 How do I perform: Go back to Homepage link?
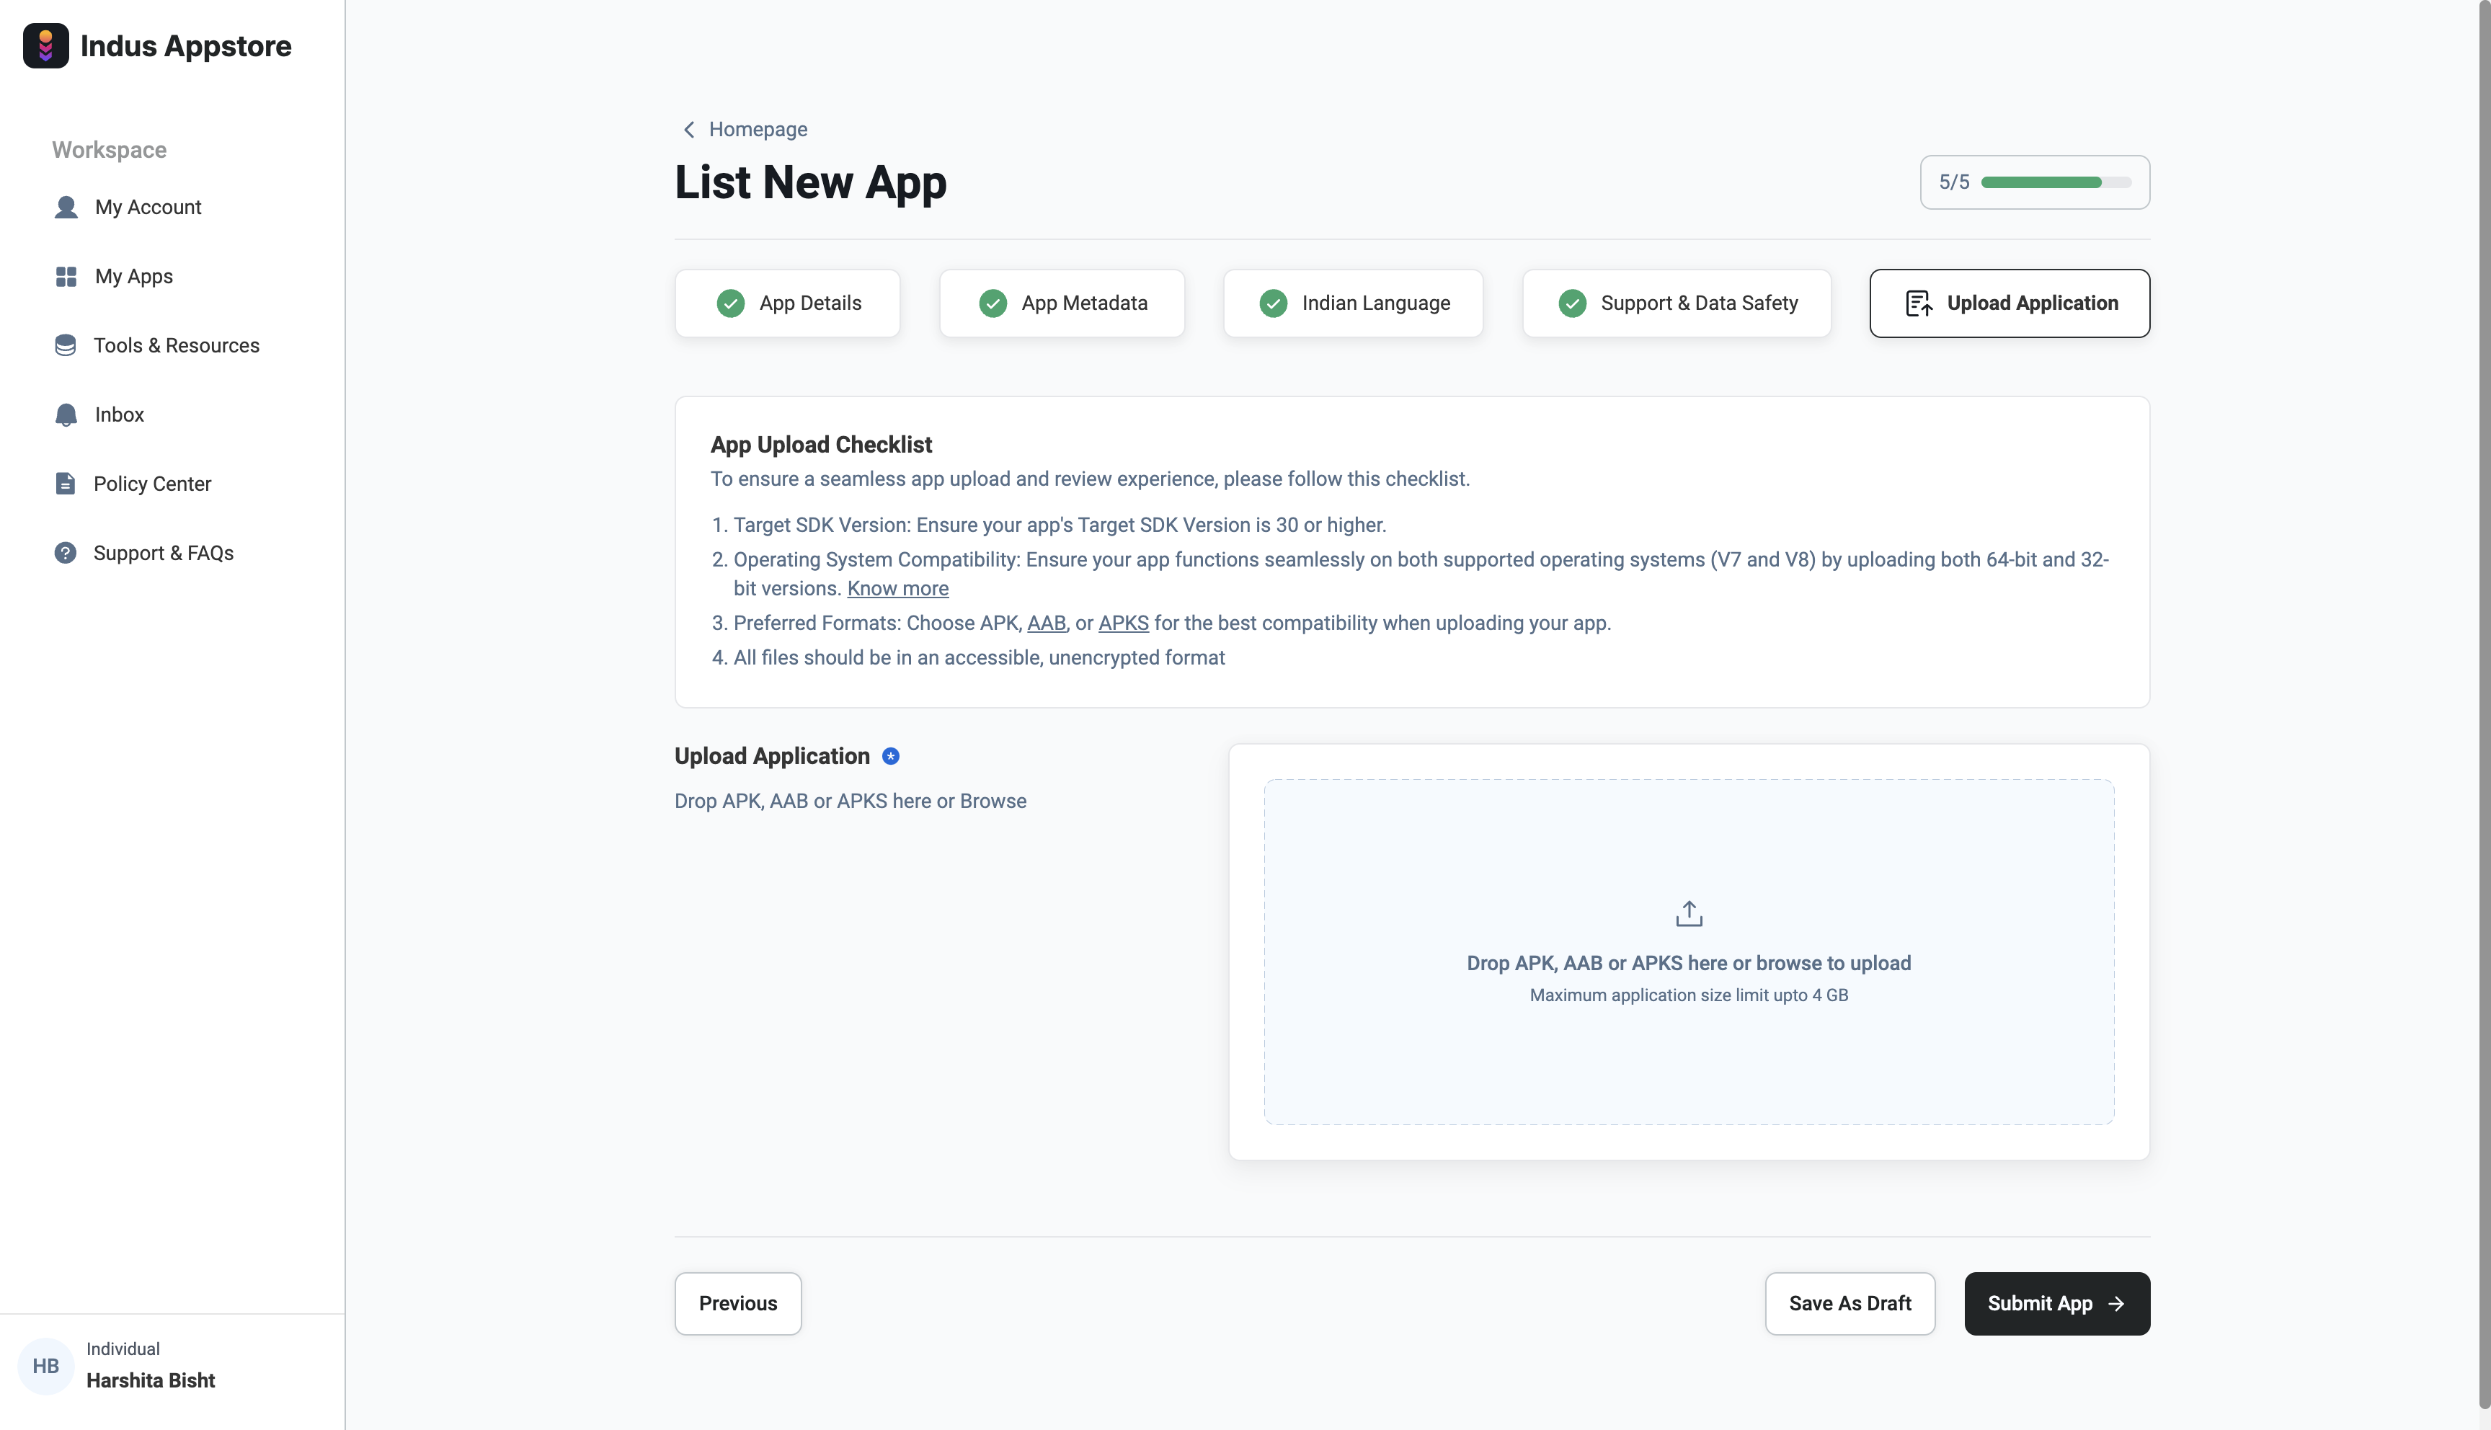(758, 130)
